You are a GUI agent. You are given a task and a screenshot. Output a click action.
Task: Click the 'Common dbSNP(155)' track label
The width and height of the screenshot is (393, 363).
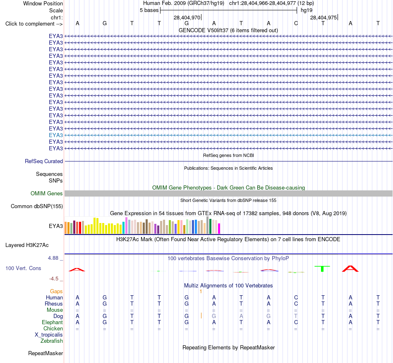tap(37, 206)
